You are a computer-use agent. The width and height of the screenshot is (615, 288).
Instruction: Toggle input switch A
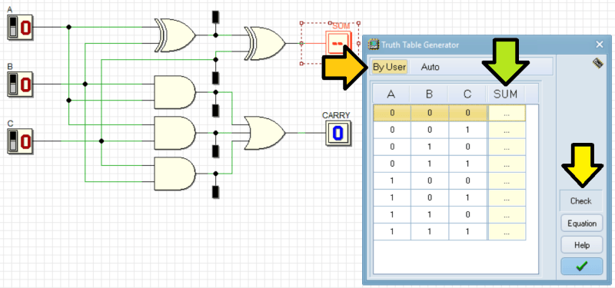tap(20, 28)
